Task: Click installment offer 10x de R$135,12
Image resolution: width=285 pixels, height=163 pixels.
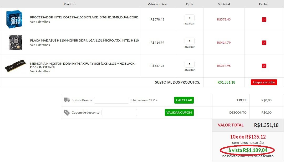Action: tap(248, 137)
